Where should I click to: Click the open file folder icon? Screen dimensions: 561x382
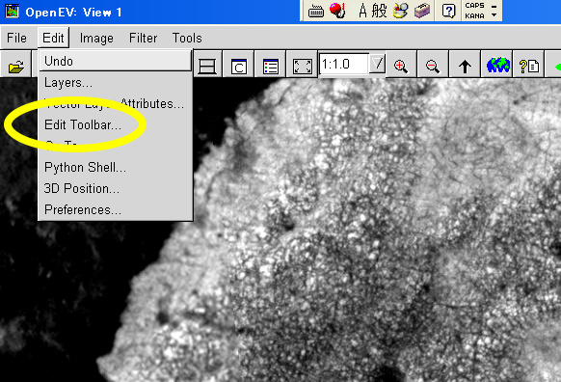(15, 67)
